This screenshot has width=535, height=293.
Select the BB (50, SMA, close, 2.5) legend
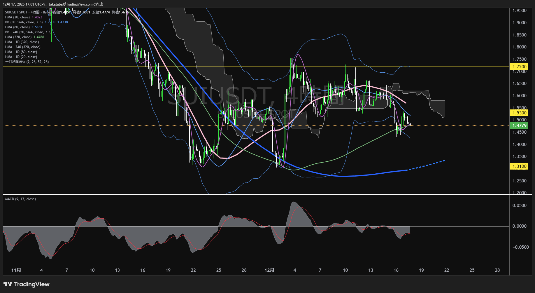[24, 22]
